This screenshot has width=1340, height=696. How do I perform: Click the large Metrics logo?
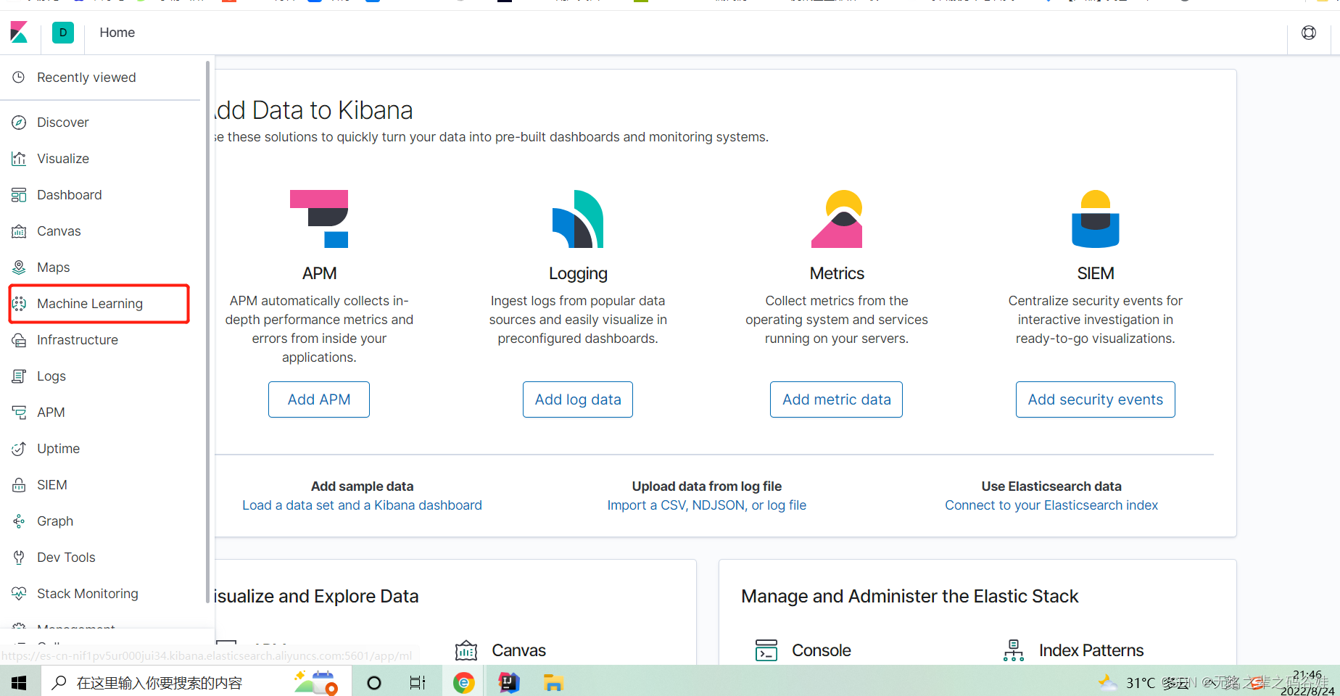click(837, 219)
